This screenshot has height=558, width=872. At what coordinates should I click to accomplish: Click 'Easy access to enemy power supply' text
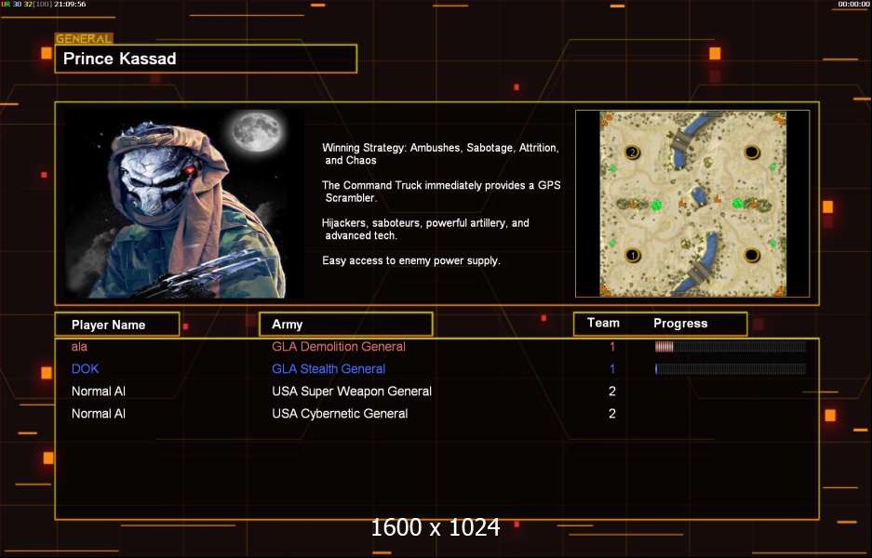(x=411, y=260)
